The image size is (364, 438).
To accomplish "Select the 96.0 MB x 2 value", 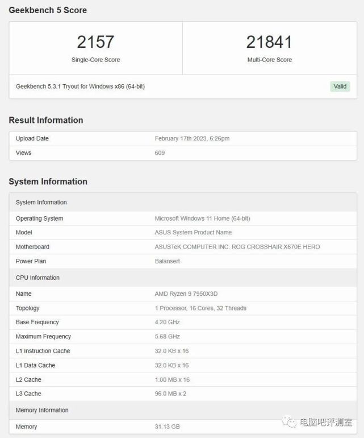I will pos(170,394).
